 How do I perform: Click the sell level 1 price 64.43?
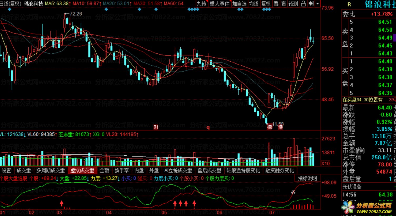[x=385, y=53]
